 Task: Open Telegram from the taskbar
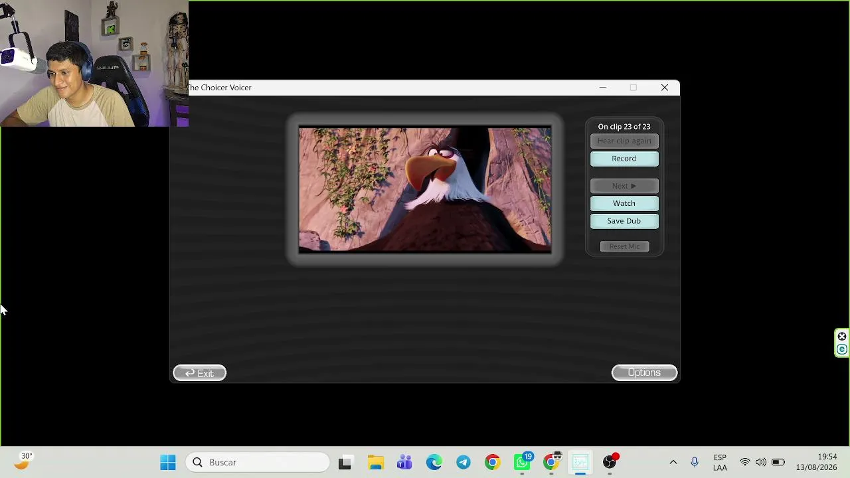click(x=463, y=463)
